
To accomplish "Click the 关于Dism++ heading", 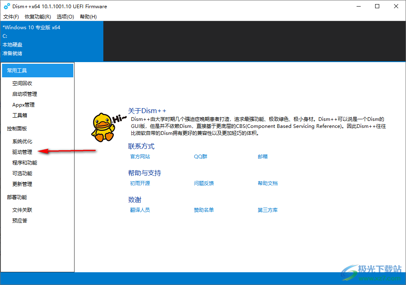I will coord(147,111).
